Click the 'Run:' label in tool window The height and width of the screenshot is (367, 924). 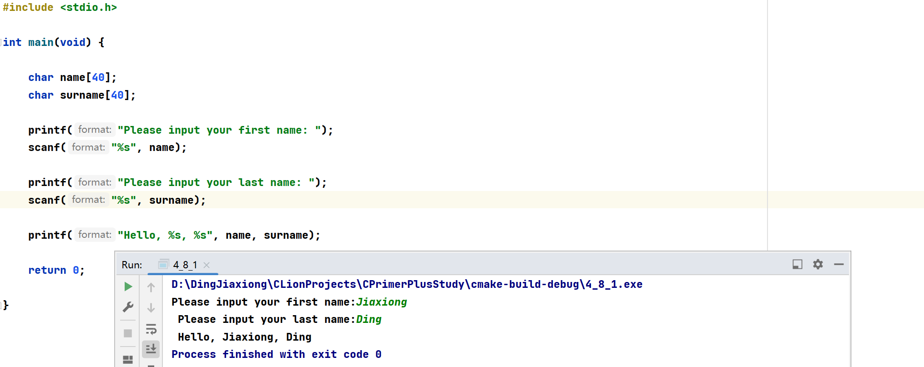coord(132,265)
